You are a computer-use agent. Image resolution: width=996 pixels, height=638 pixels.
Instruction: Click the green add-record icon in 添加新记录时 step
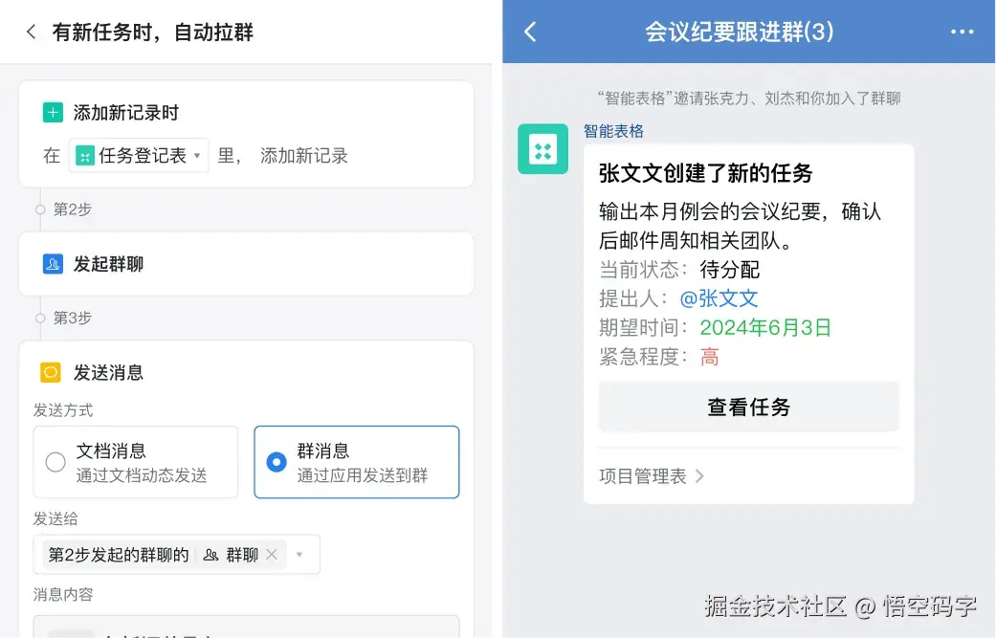[54, 112]
